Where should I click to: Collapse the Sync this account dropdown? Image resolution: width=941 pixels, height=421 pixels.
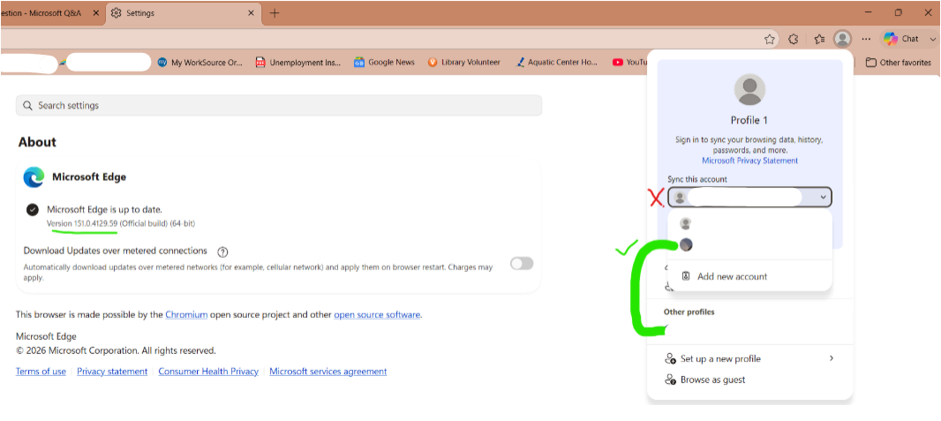(749, 198)
